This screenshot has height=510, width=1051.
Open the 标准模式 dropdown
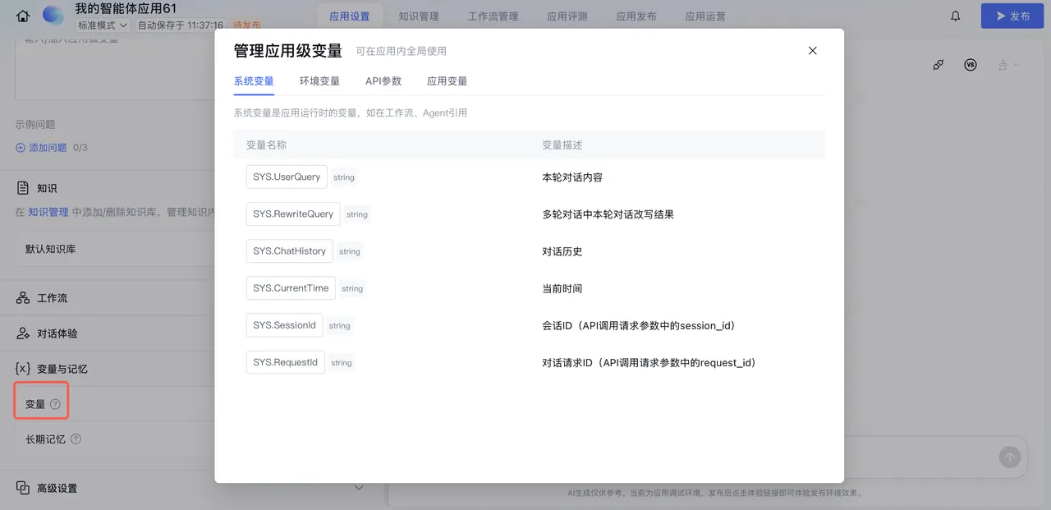pyautogui.click(x=103, y=25)
